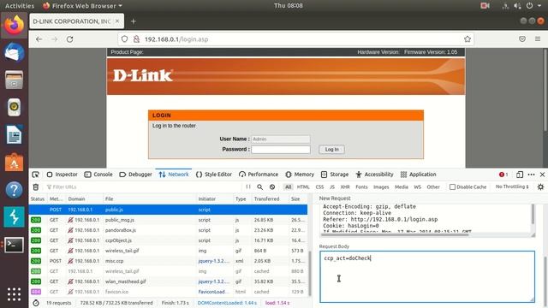
Task: Open Ubuntu Software store icon
Action: (x=14, y=163)
